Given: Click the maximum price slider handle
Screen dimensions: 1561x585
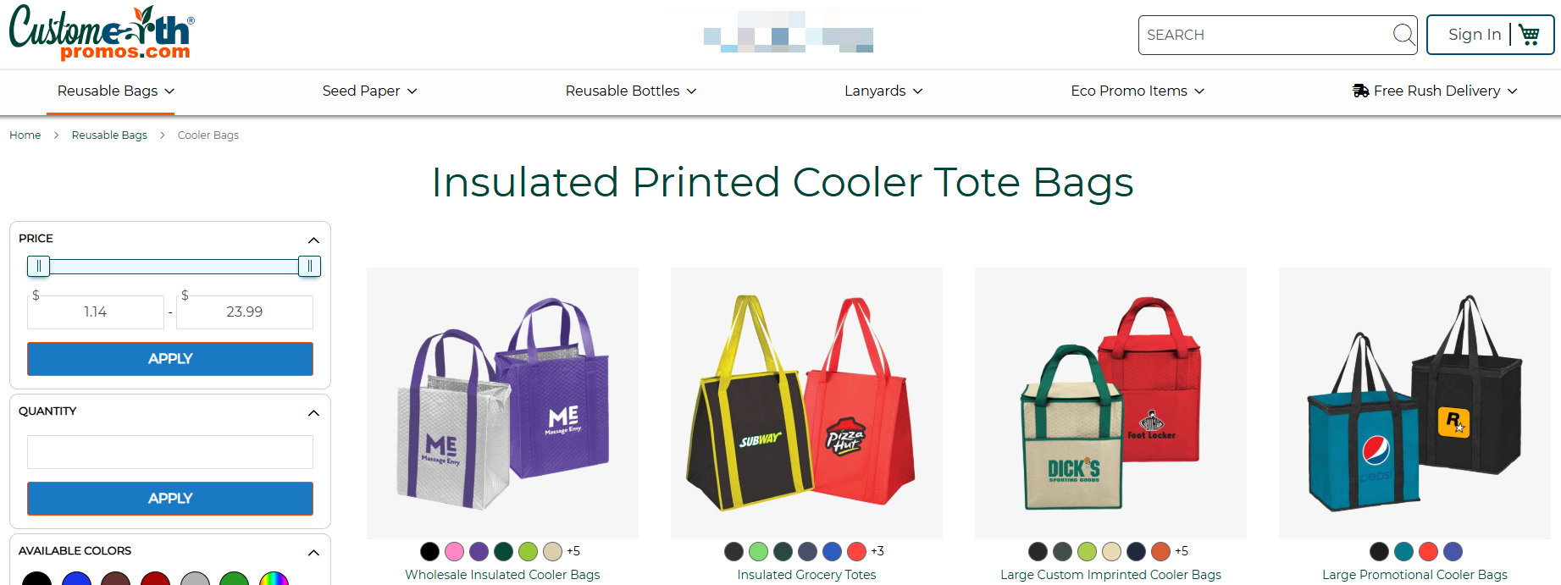Looking at the screenshot, I should (x=309, y=267).
